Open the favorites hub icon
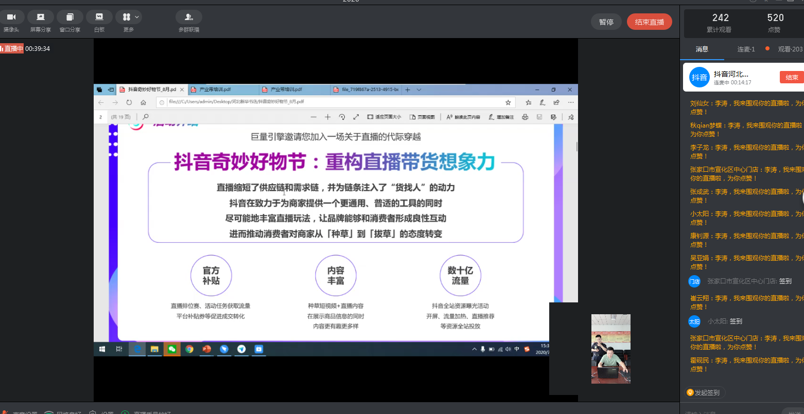 (528, 102)
